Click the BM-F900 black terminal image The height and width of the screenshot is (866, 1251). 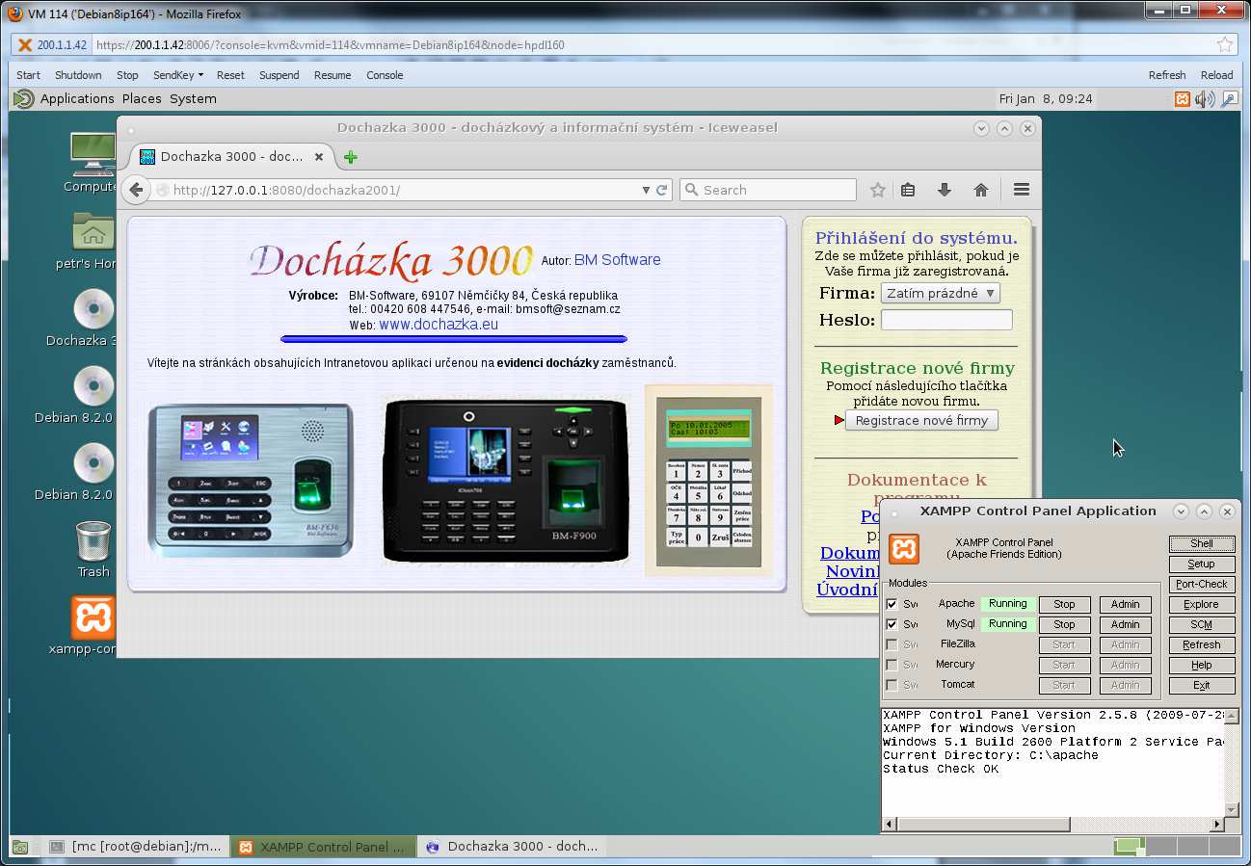[505, 480]
